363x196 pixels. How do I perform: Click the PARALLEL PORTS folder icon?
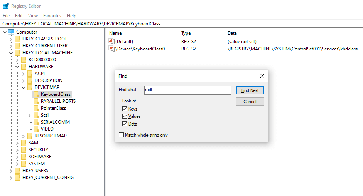tap(36, 101)
